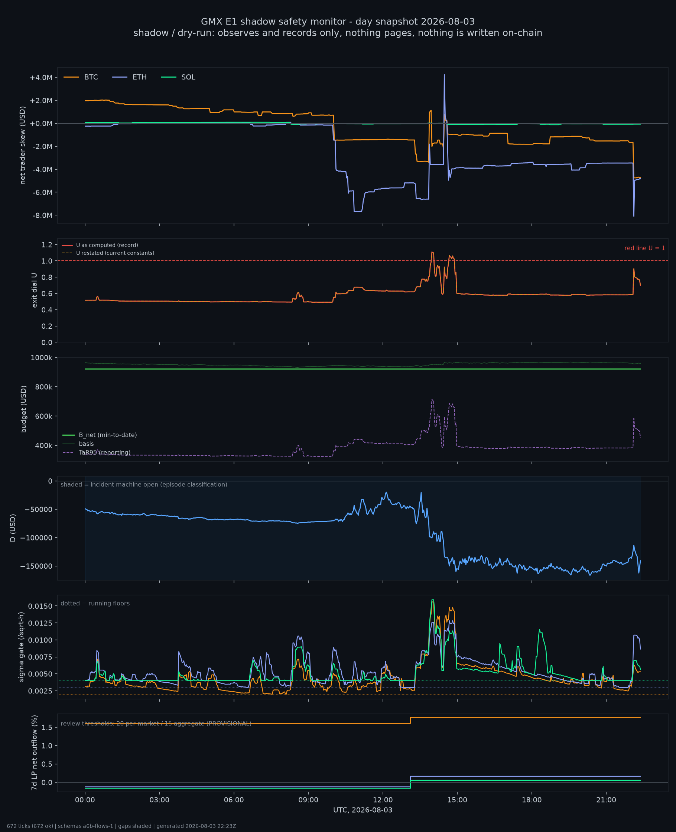The height and width of the screenshot is (832, 676).
Task: Click the "0.2" tick on the exit dial axis
Action: point(47,326)
